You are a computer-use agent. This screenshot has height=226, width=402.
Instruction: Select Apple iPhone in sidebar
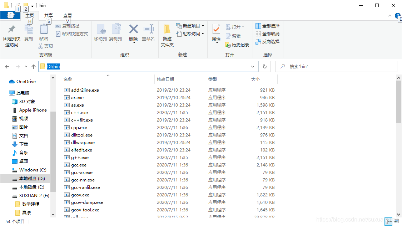[30, 110]
